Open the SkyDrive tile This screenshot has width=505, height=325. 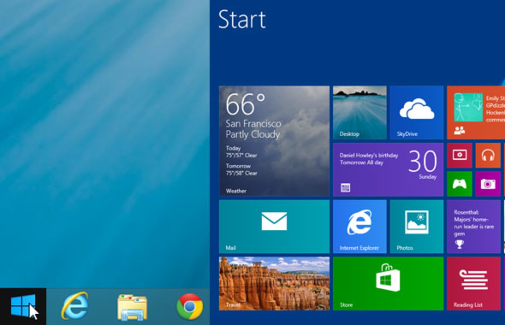[x=416, y=112]
